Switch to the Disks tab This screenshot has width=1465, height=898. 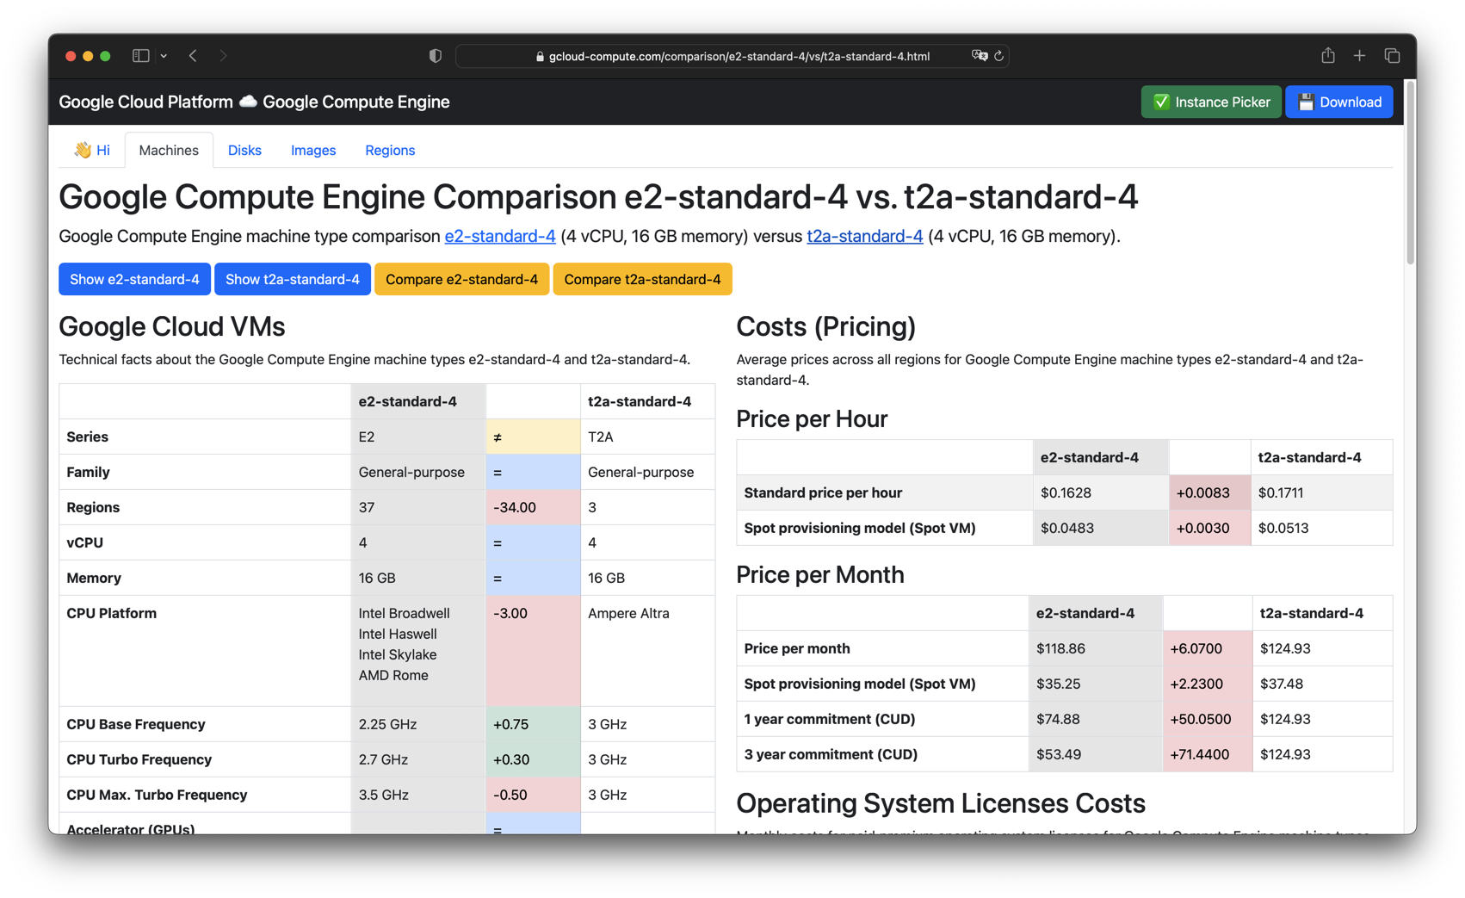tap(244, 150)
